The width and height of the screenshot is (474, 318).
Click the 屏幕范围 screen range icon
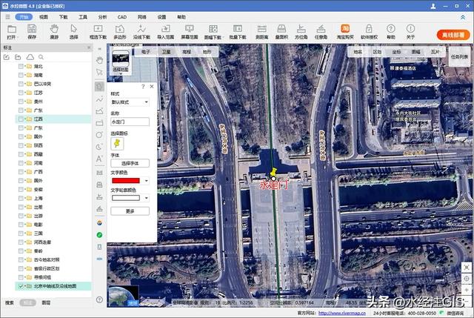(x=190, y=29)
